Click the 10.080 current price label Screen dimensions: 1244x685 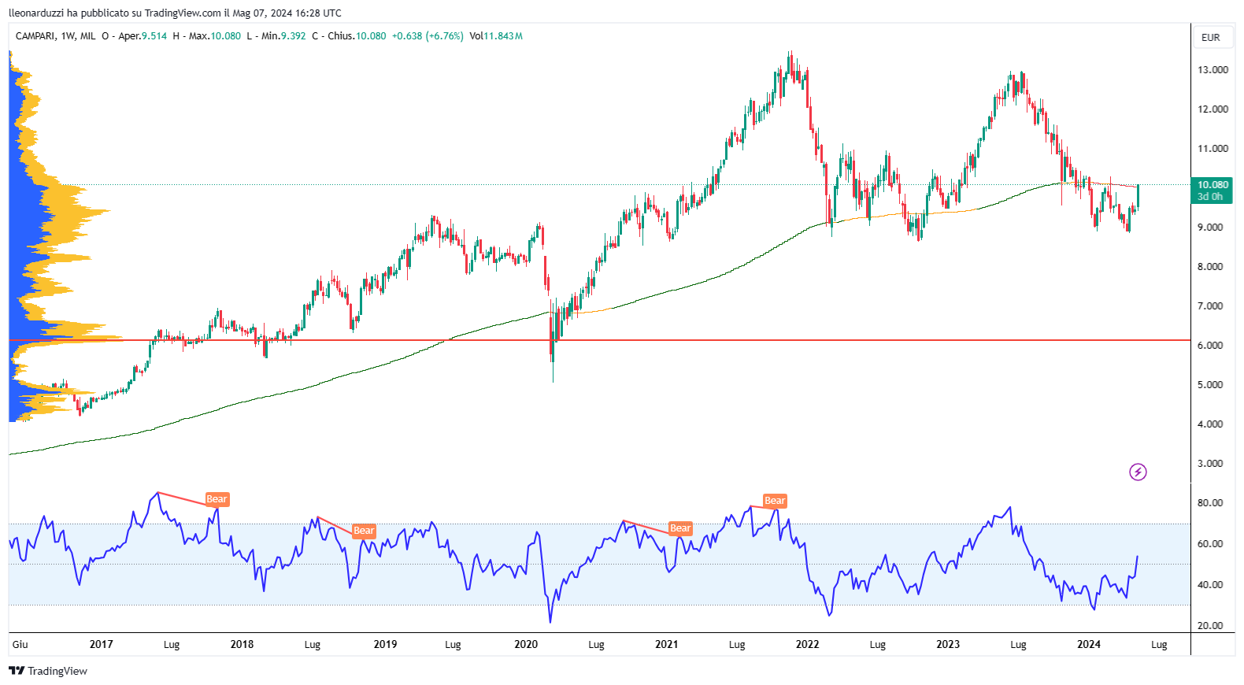click(x=1213, y=185)
